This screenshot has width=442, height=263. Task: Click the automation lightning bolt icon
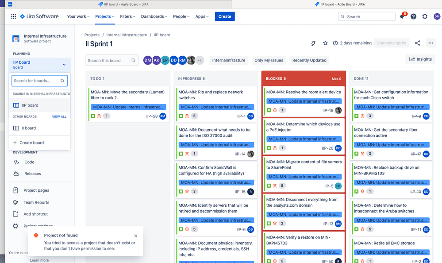[x=313, y=43]
